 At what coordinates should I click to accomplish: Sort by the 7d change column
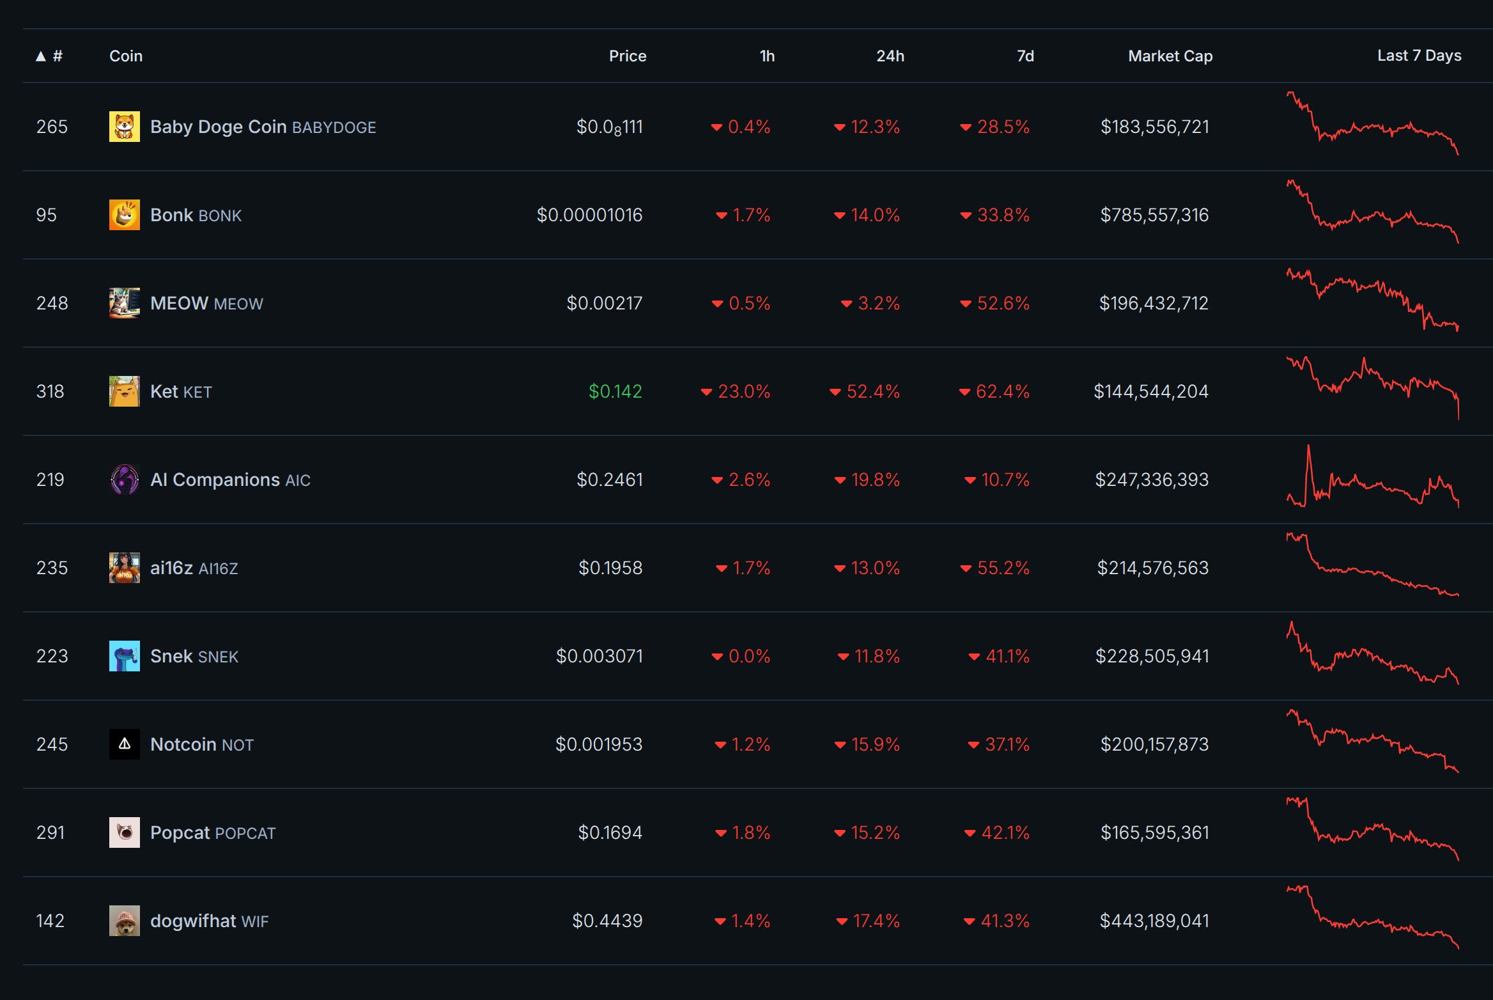tap(1025, 56)
